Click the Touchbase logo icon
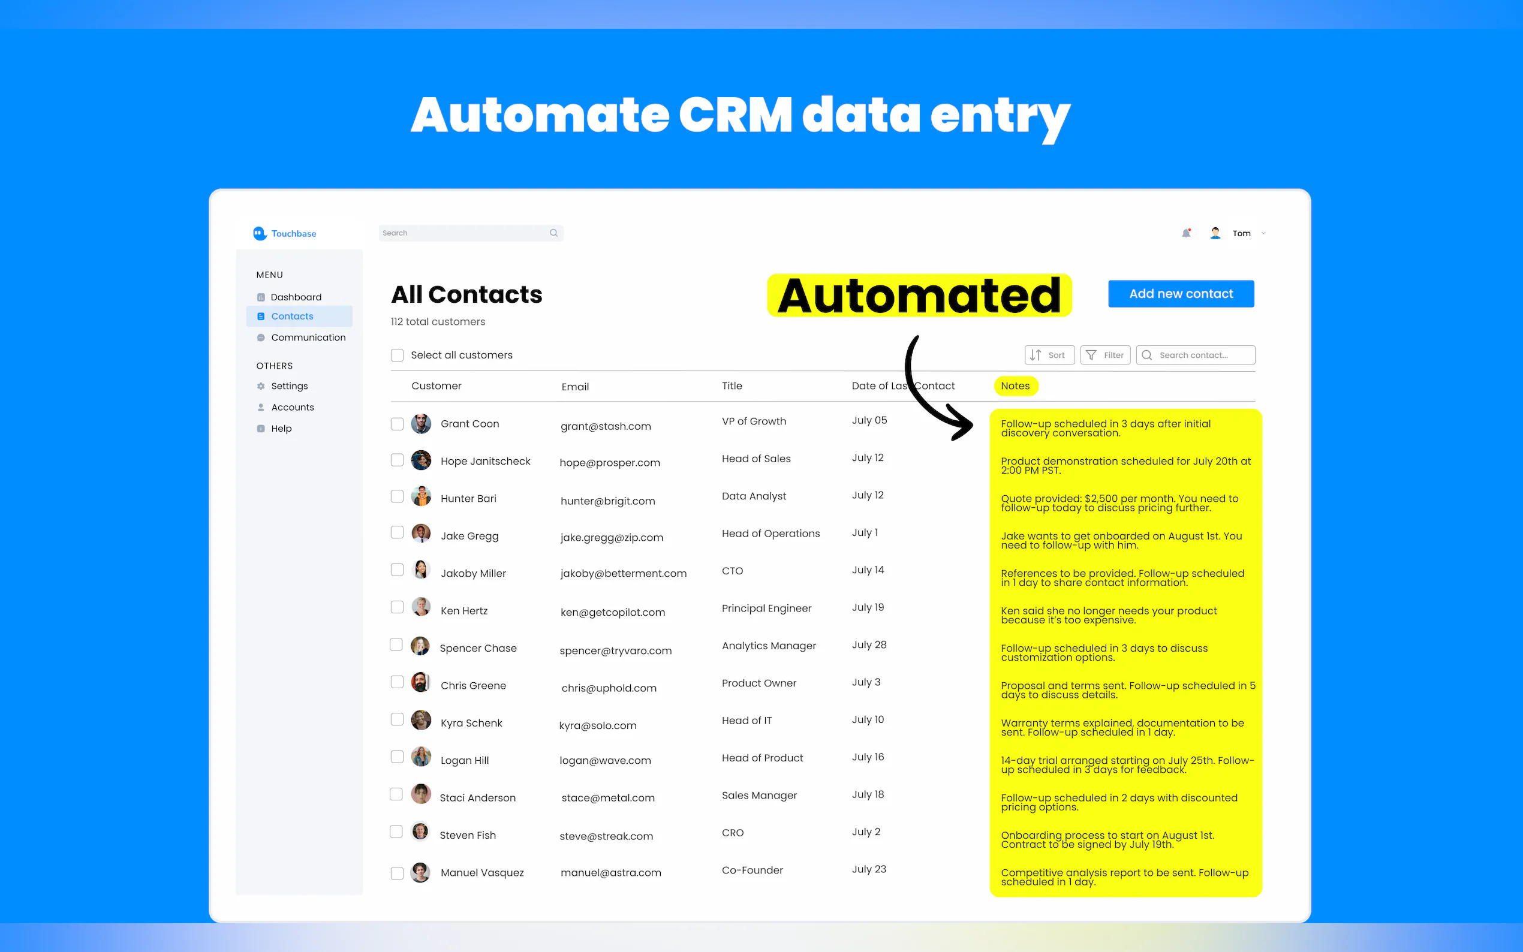Screen dimensions: 1523x952 click(x=260, y=234)
